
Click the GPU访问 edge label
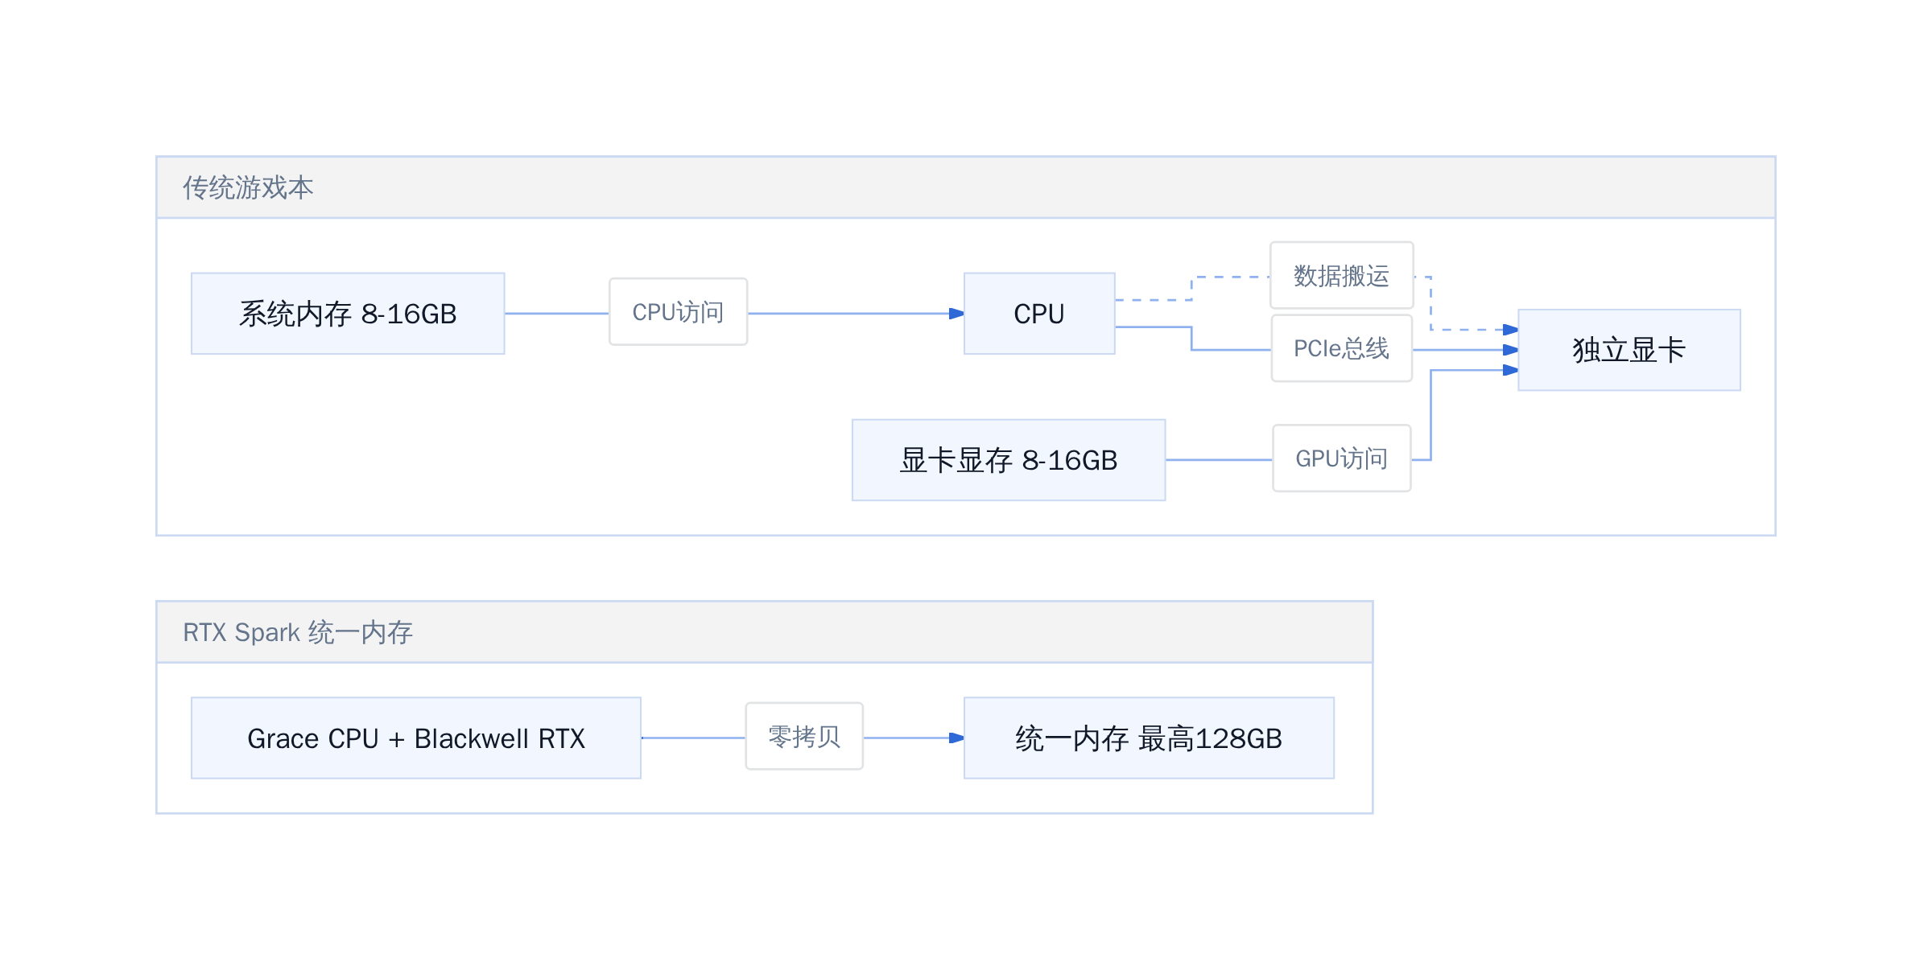point(1341,458)
